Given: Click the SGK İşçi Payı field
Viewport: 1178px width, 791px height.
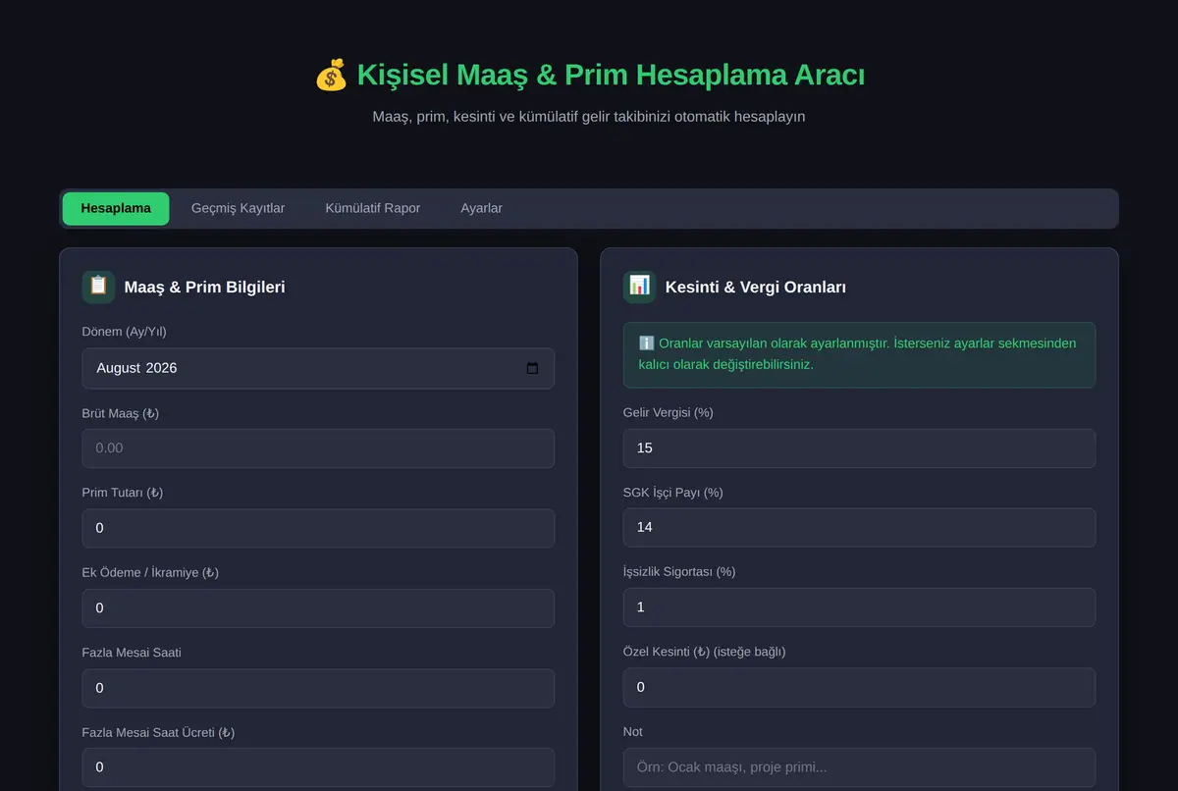Looking at the screenshot, I should tap(859, 527).
